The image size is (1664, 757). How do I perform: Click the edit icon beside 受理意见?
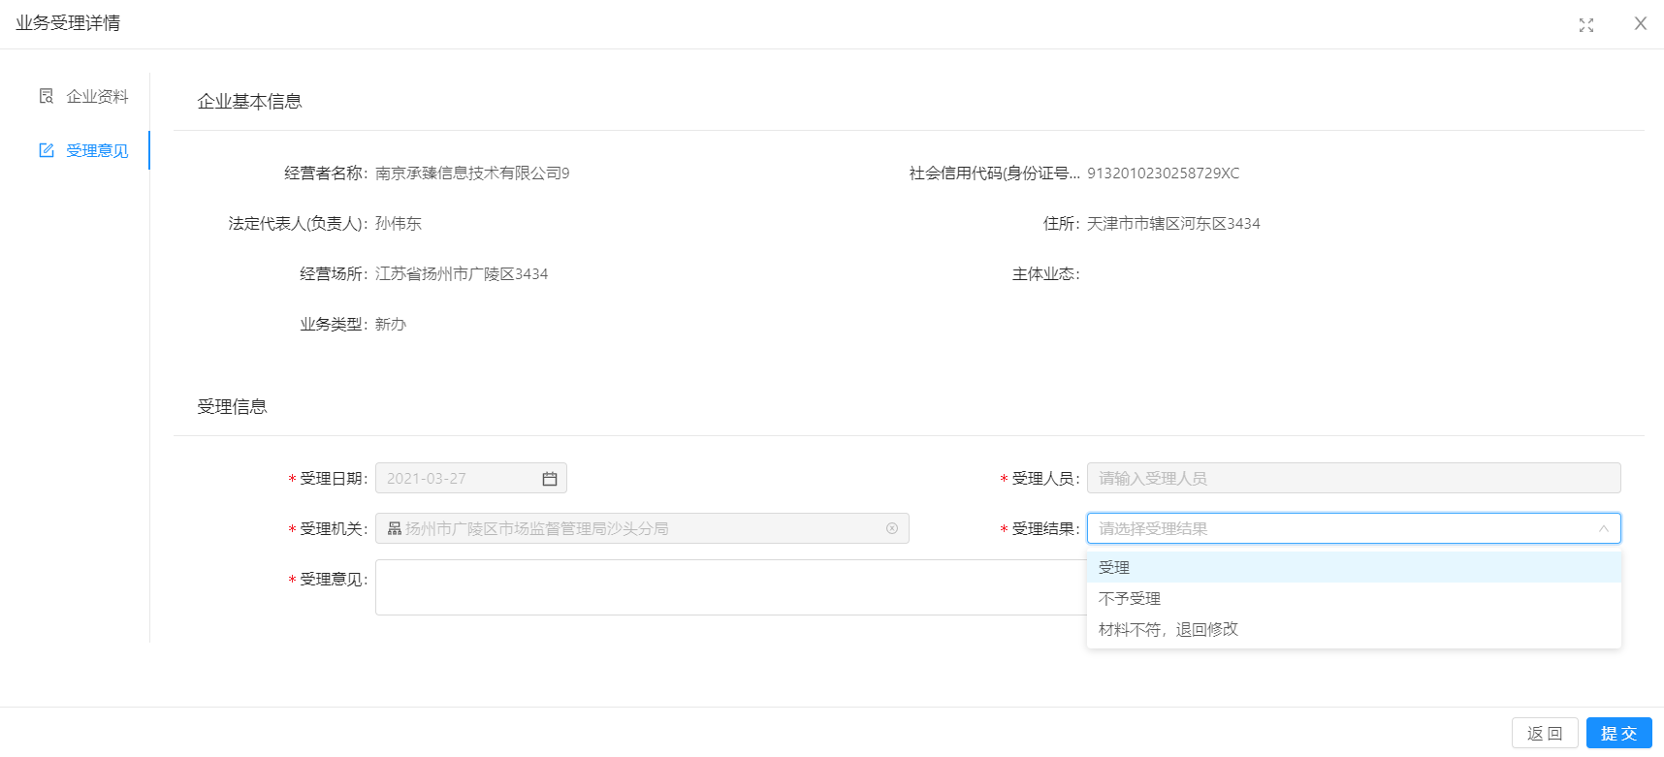(x=46, y=150)
